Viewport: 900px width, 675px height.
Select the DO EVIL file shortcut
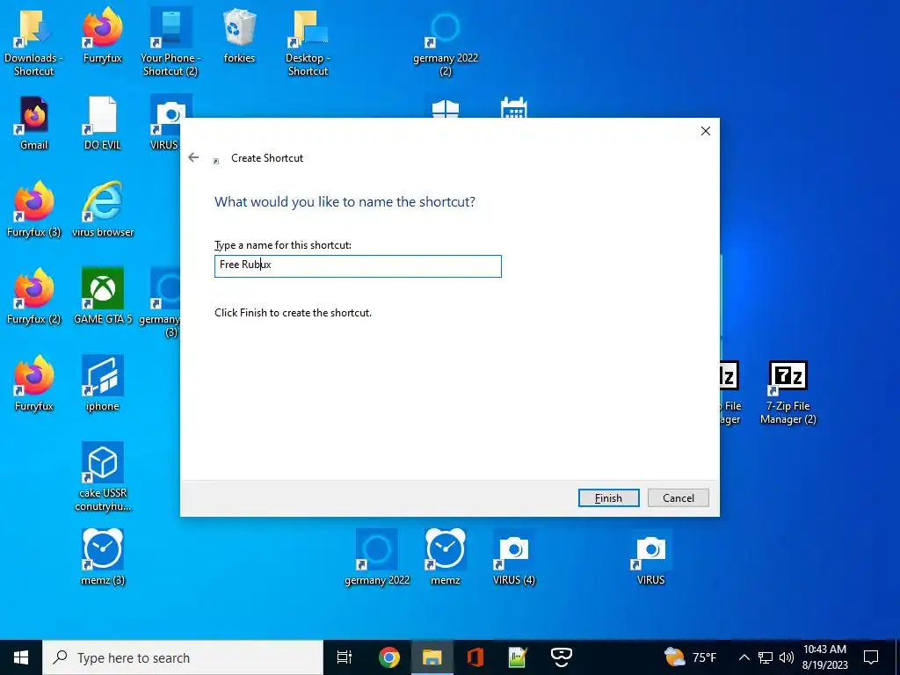103,123
